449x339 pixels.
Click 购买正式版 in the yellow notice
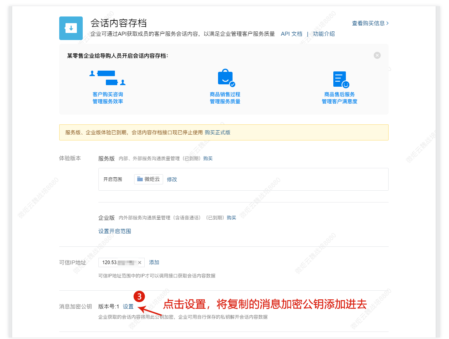tap(218, 132)
